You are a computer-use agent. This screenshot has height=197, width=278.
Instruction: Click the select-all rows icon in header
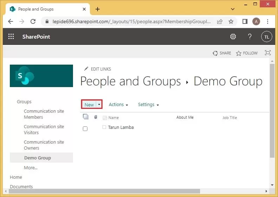click(x=85, y=117)
